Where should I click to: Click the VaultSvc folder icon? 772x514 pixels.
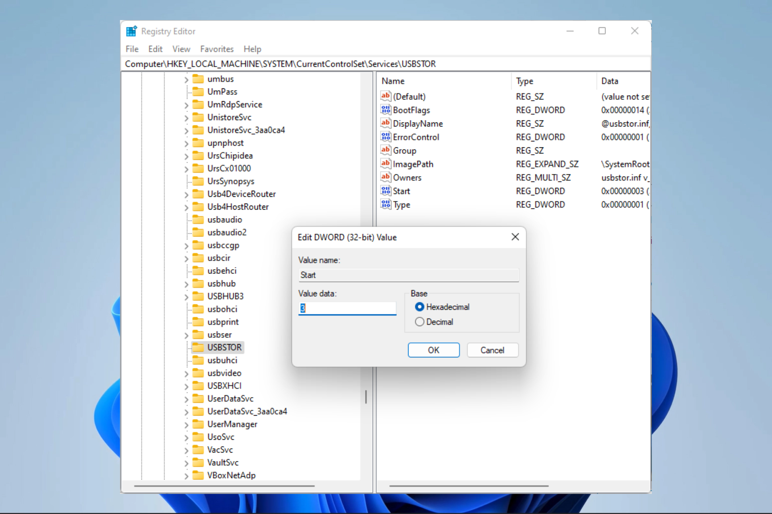click(x=198, y=463)
